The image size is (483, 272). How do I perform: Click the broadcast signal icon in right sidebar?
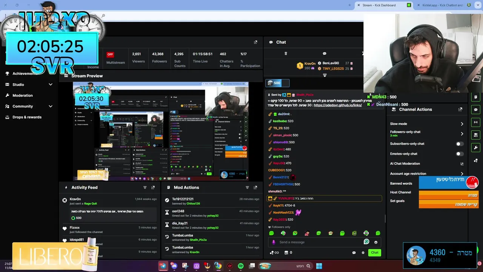(x=475, y=122)
